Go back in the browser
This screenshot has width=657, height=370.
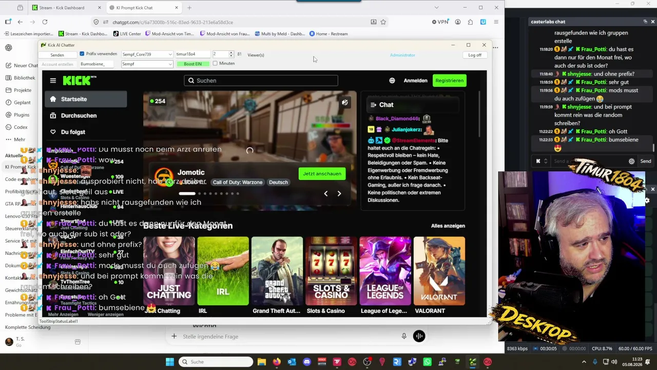(x=20, y=22)
